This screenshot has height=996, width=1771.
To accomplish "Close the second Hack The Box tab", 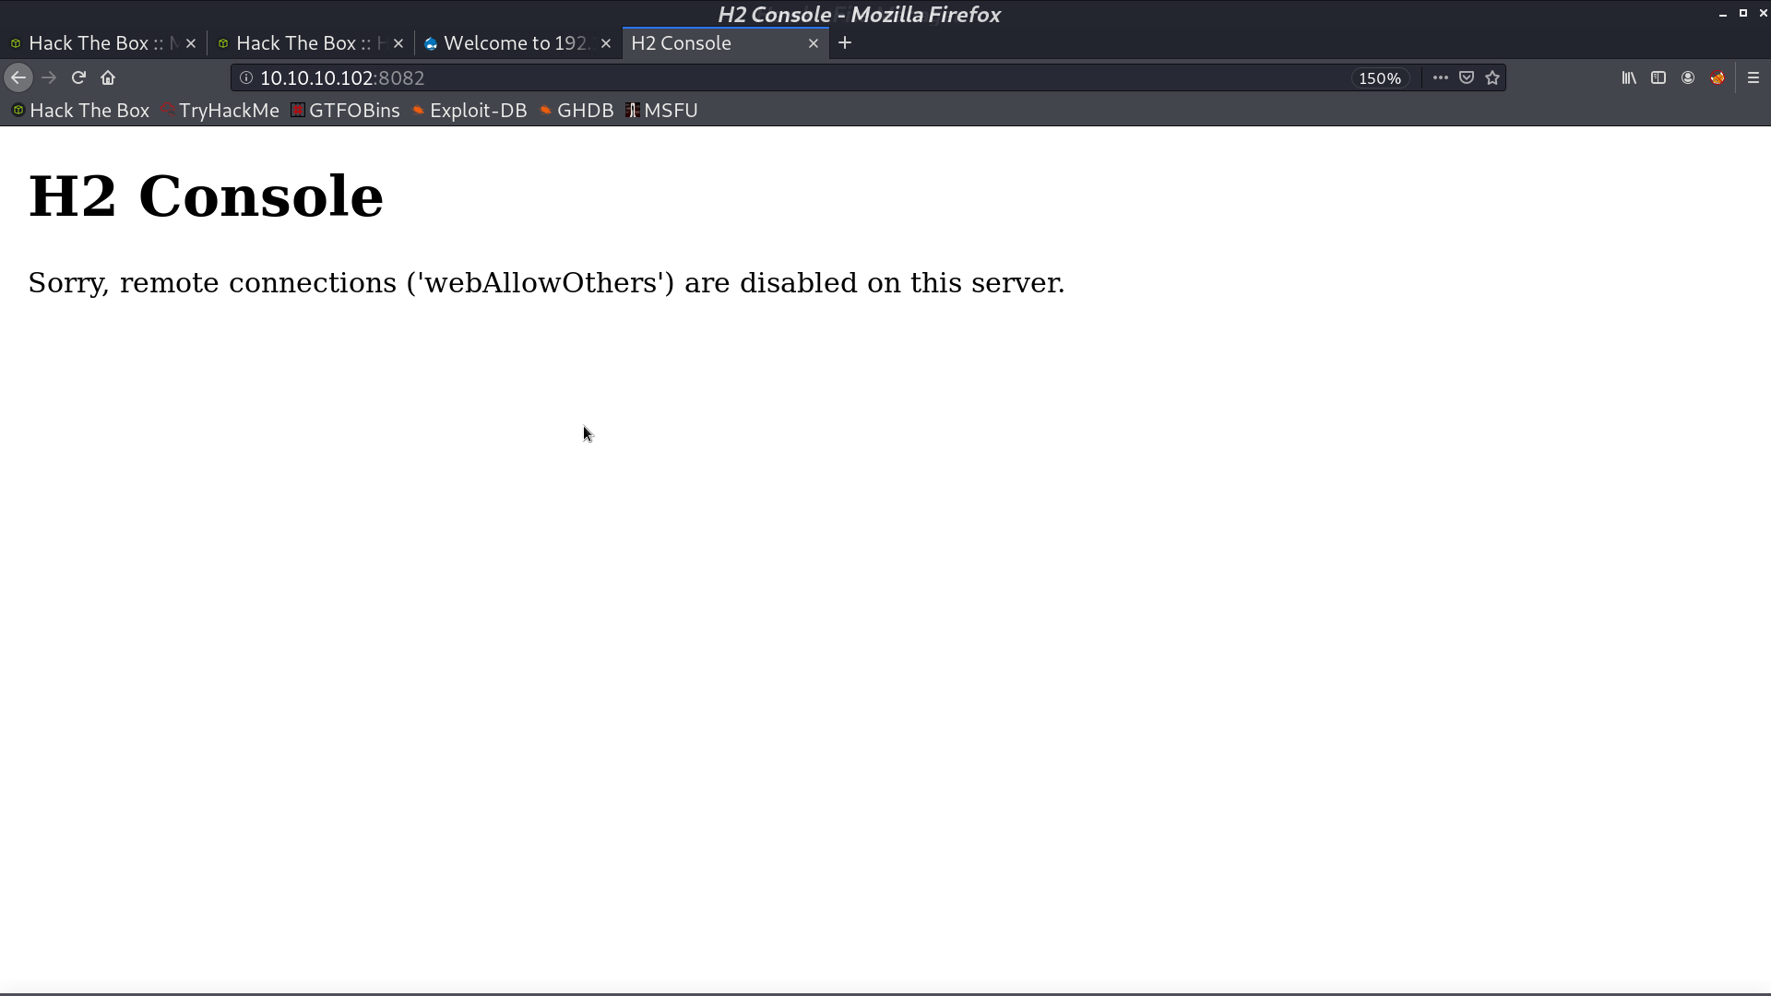I will click(x=398, y=43).
